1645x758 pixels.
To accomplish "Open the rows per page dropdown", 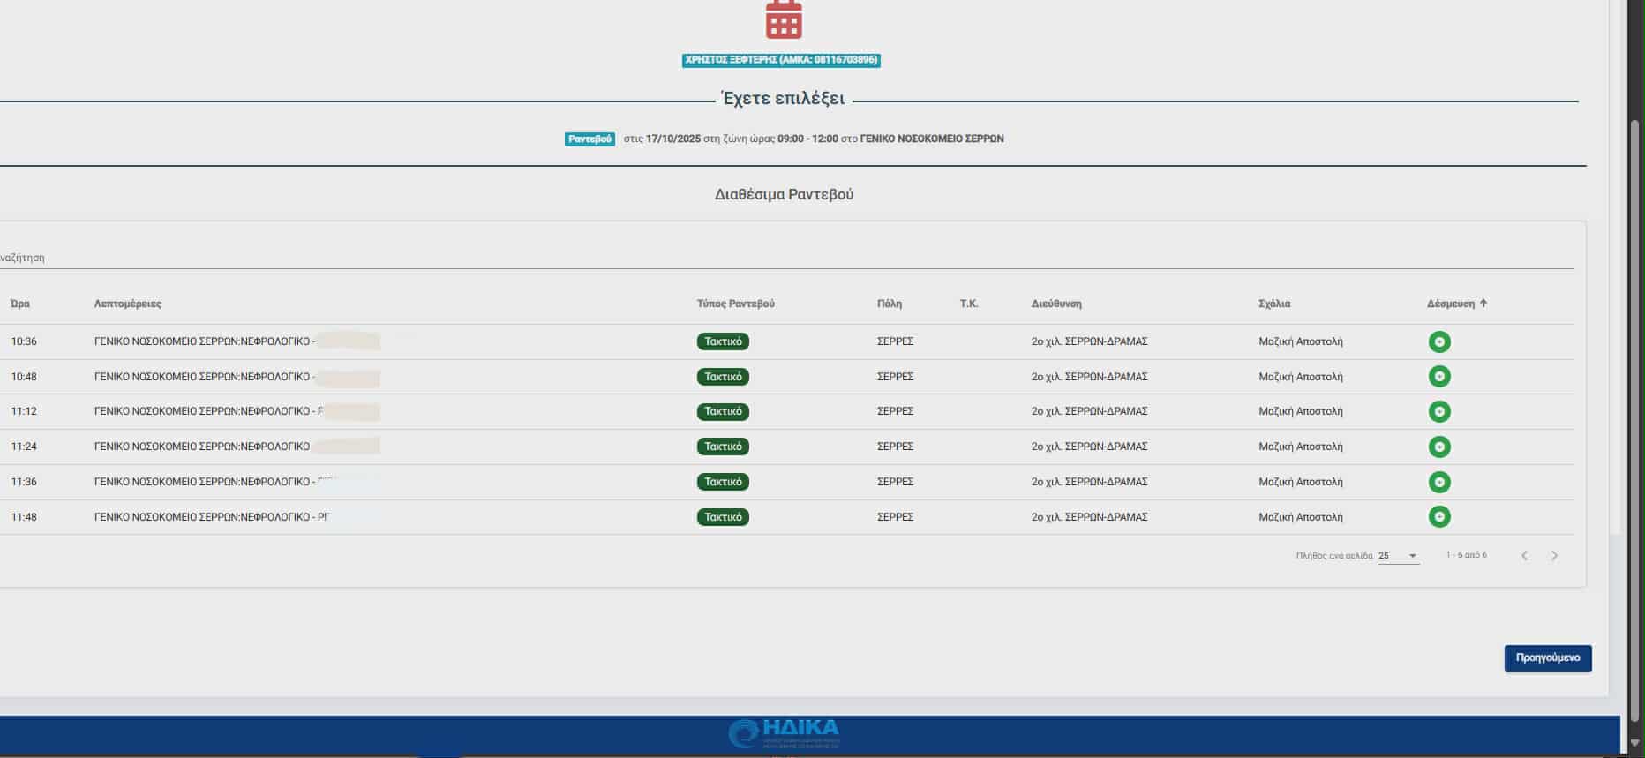I will (1398, 556).
